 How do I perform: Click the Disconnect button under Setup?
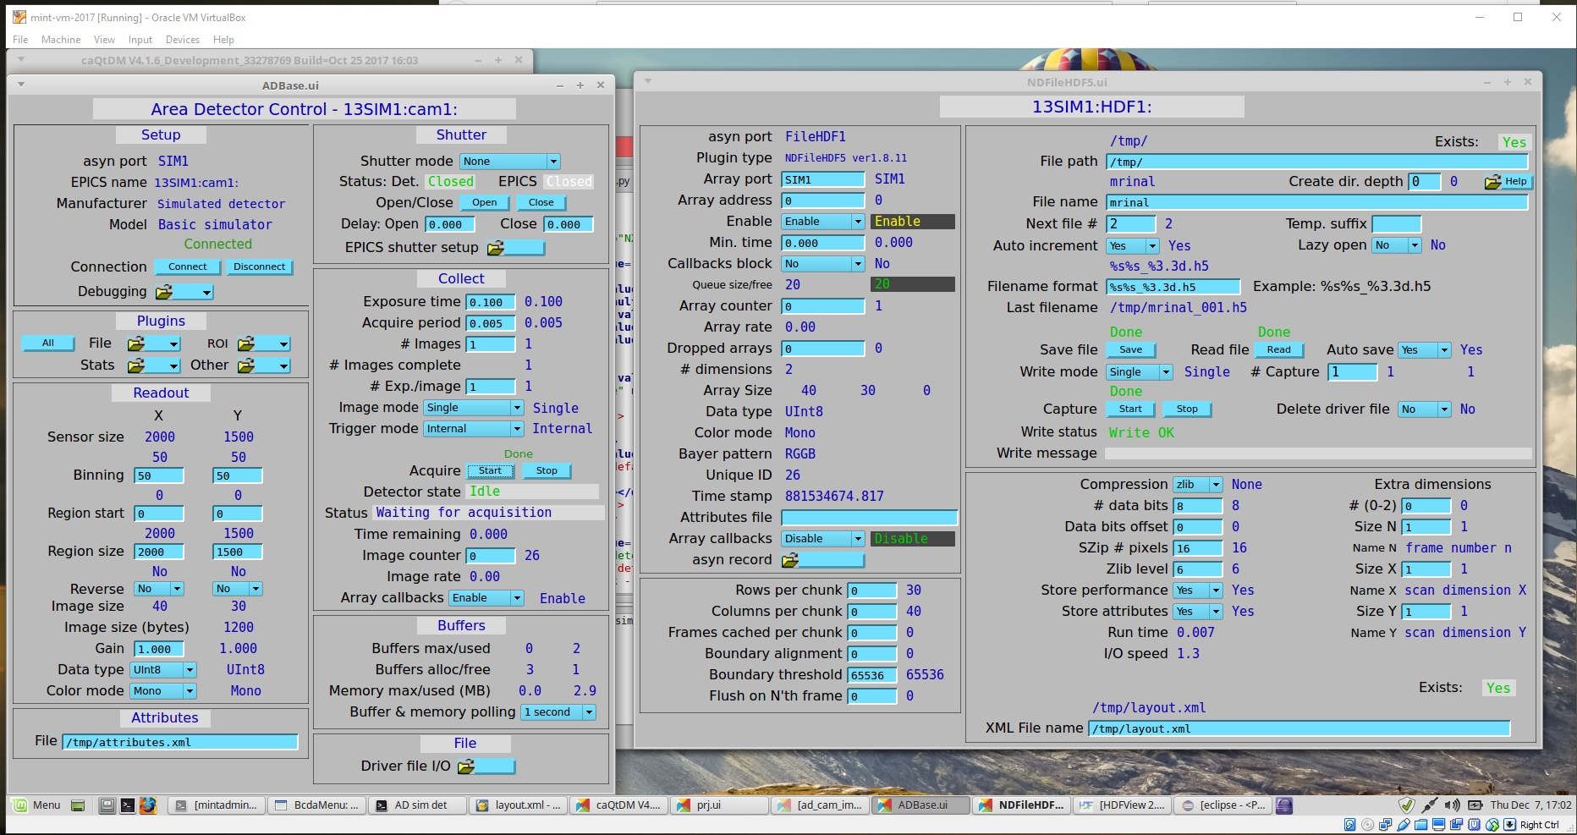coord(259,266)
